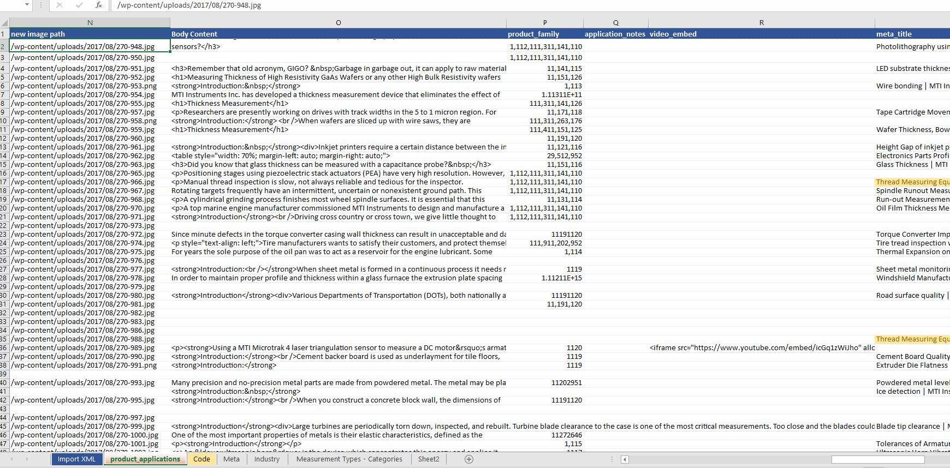Click the Enter checkmark icon in formula bar

tap(79, 5)
